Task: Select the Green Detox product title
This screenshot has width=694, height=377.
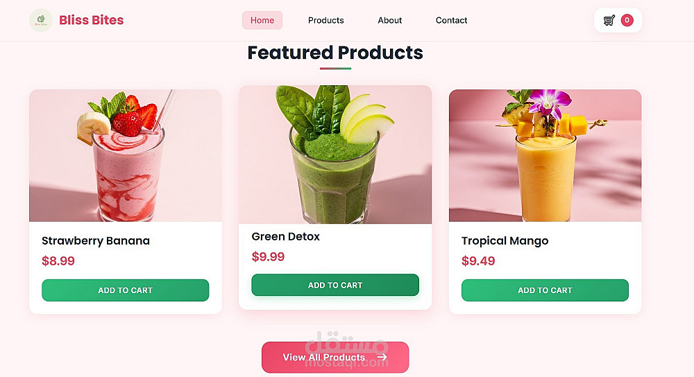Action: tap(285, 236)
